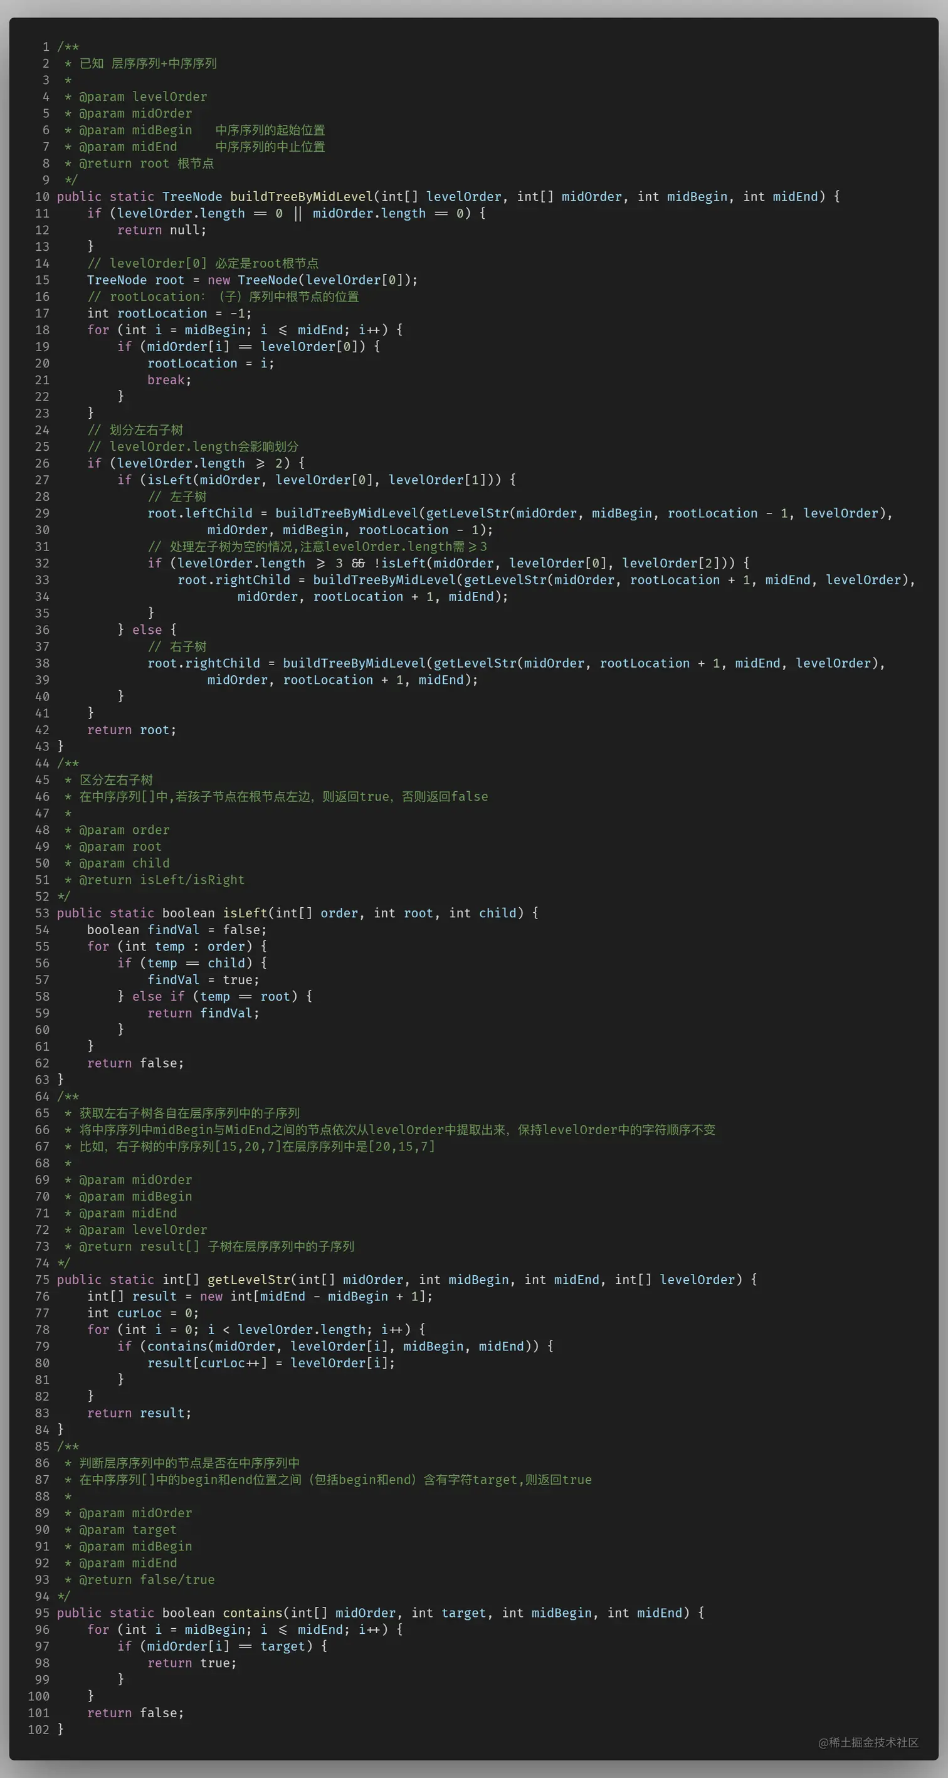Image resolution: width=948 pixels, height=1778 pixels.
Task: Select the 'return findVal;' statement
Action: 203,1013
